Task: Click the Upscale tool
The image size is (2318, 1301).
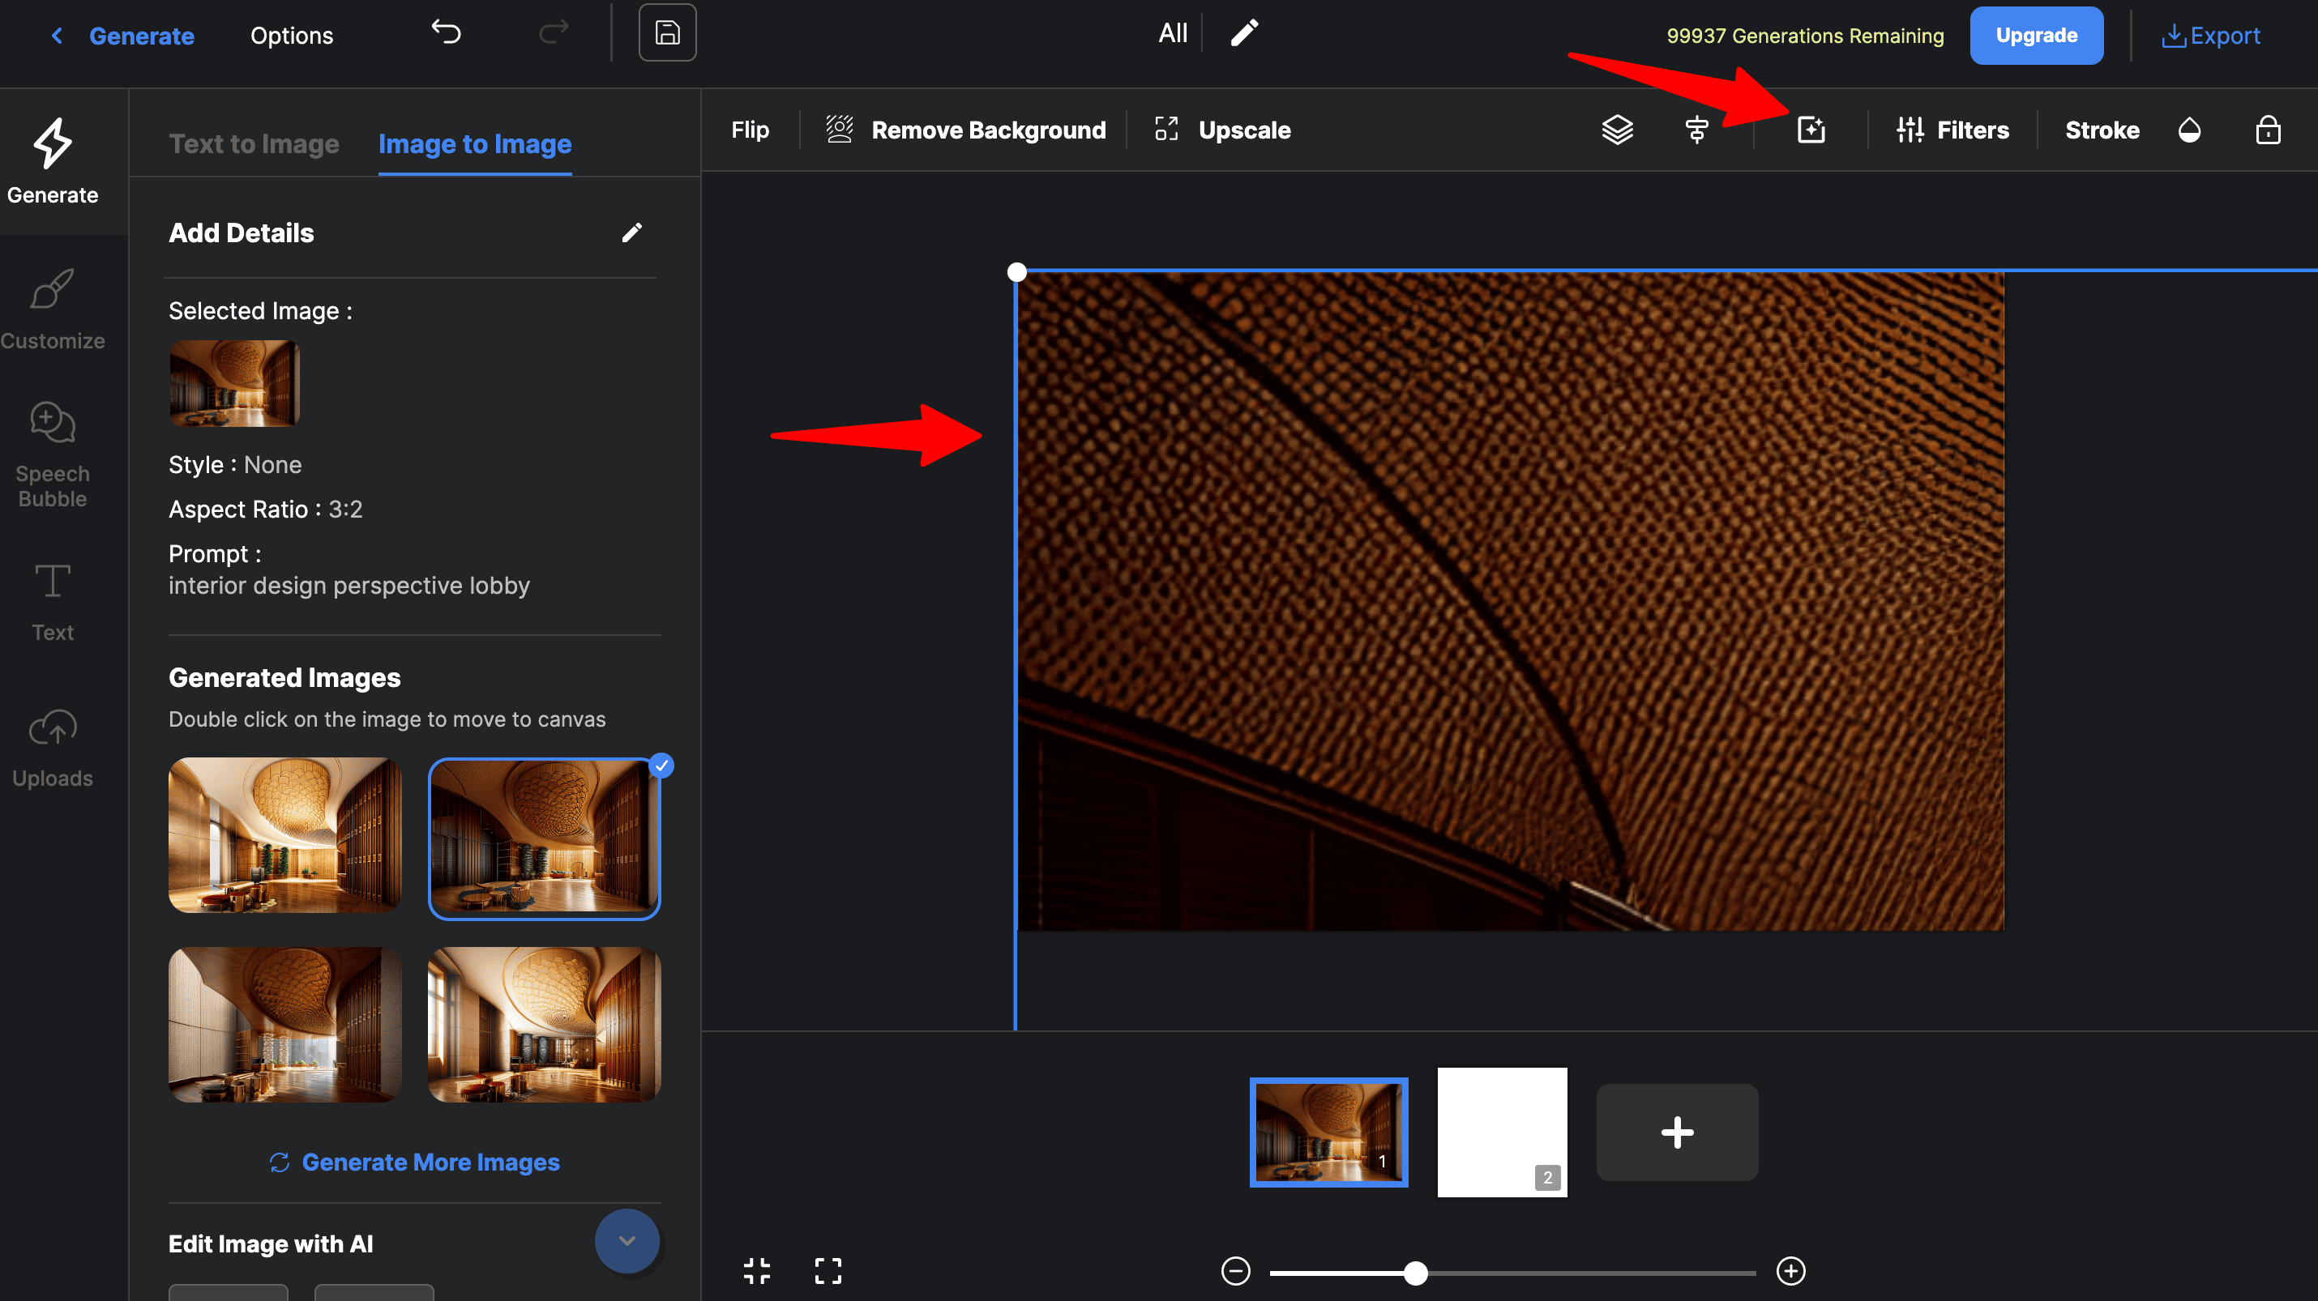Action: coord(1222,130)
